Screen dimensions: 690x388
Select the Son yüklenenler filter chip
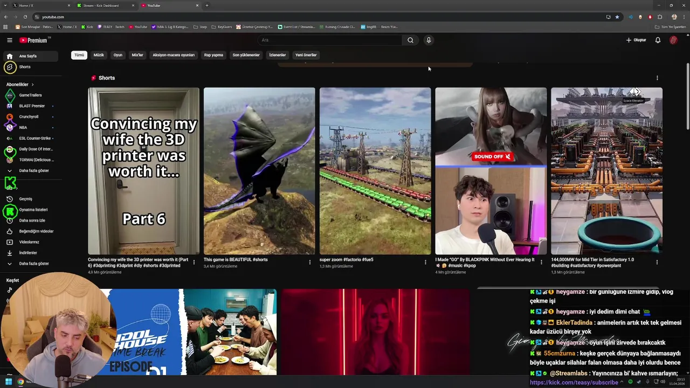(x=246, y=55)
